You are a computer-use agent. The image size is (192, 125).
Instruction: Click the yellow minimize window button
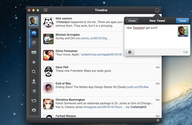pyautogui.click(x=33, y=10)
